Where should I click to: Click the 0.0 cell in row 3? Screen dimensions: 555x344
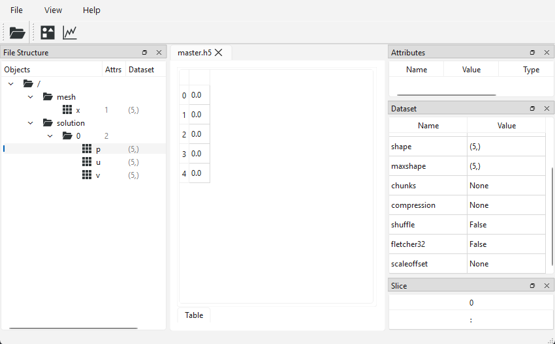[199, 154]
